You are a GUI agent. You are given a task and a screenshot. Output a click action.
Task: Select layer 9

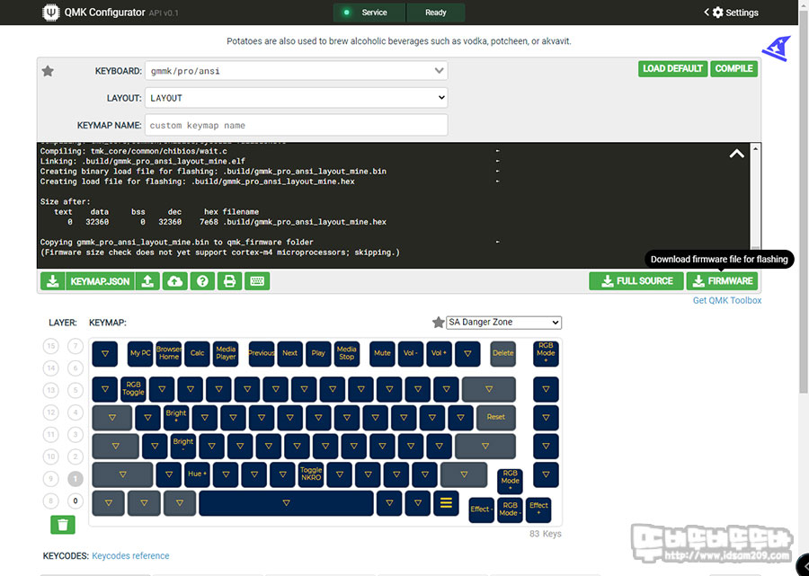click(x=50, y=479)
